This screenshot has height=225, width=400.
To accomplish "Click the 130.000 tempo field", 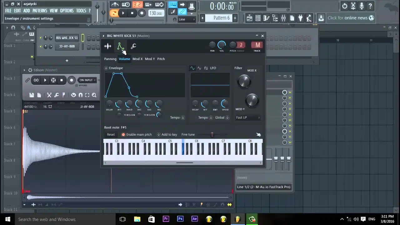I will 156,13.
